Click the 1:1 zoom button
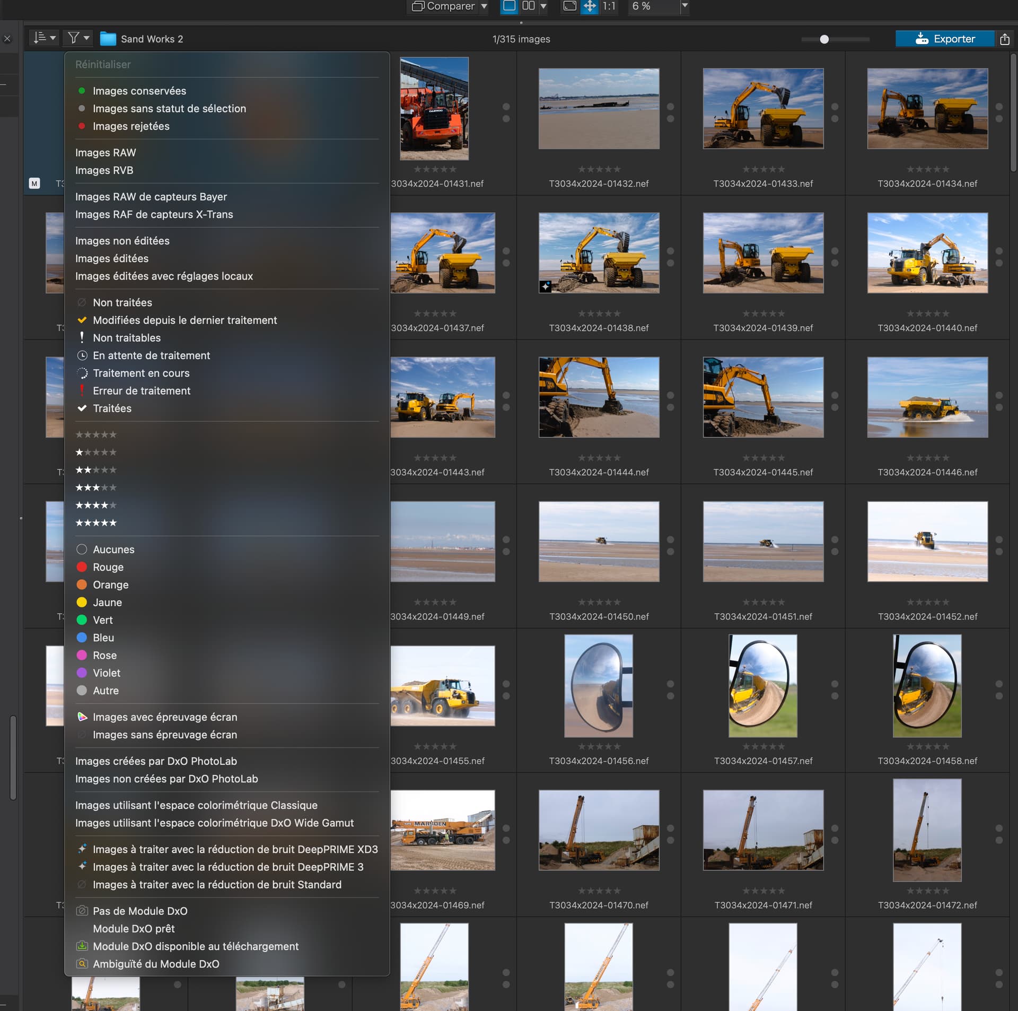Image resolution: width=1018 pixels, height=1011 pixels. [x=609, y=6]
